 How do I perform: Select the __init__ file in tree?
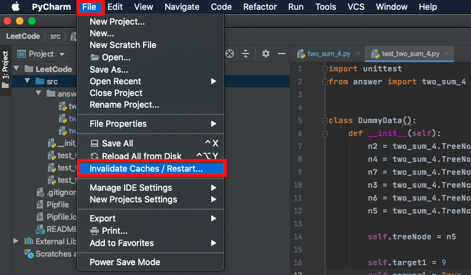pyautogui.click(x=62, y=143)
